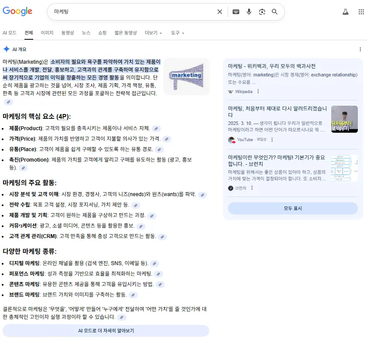Select the 전체 tab

coord(29,33)
